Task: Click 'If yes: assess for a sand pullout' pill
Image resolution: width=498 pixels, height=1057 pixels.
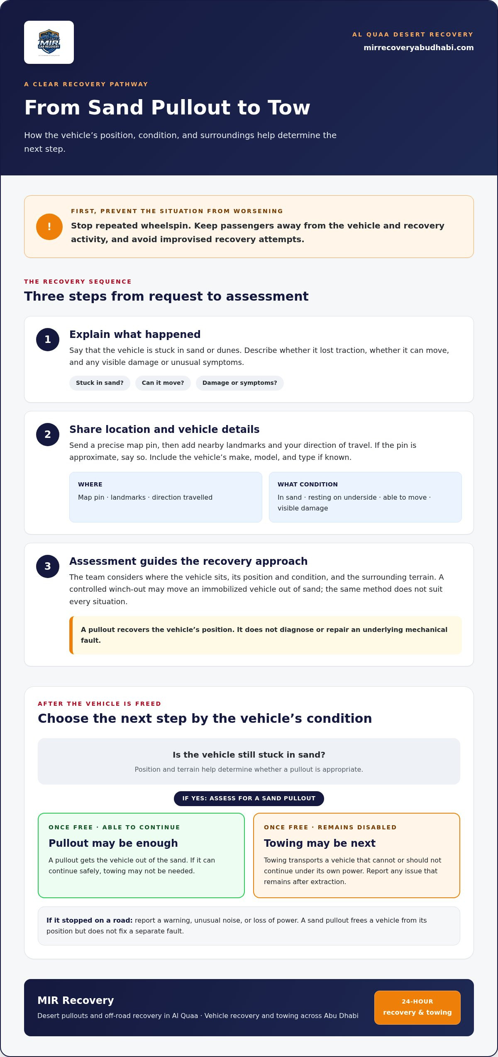Action: click(x=249, y=798)
